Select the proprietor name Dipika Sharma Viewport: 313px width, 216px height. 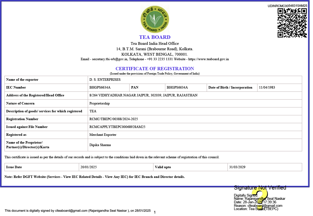point(100,145)
